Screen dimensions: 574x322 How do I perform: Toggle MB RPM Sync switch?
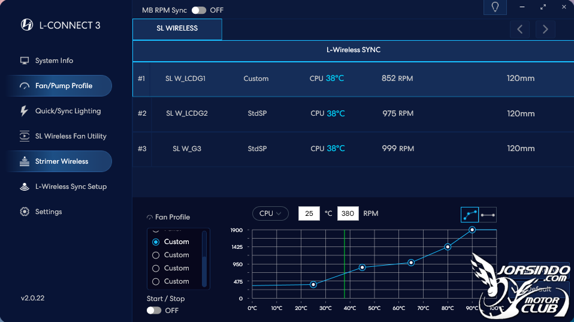(199, 10)
